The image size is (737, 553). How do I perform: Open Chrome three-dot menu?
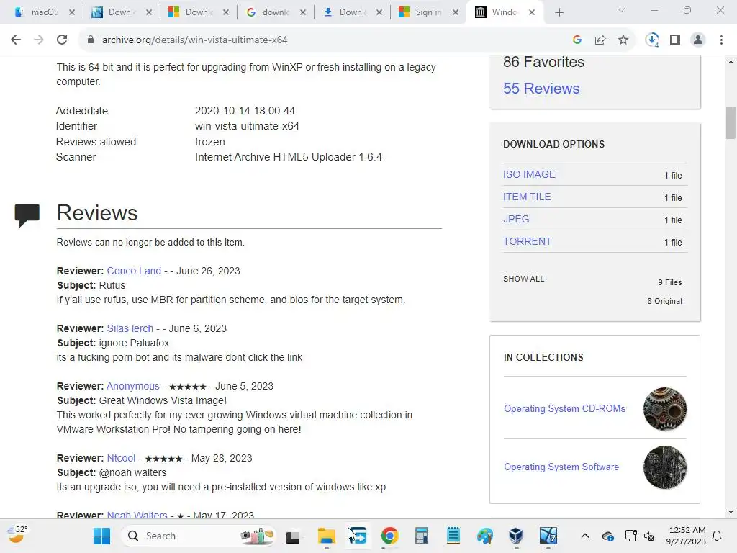click(x=721, y=40)
